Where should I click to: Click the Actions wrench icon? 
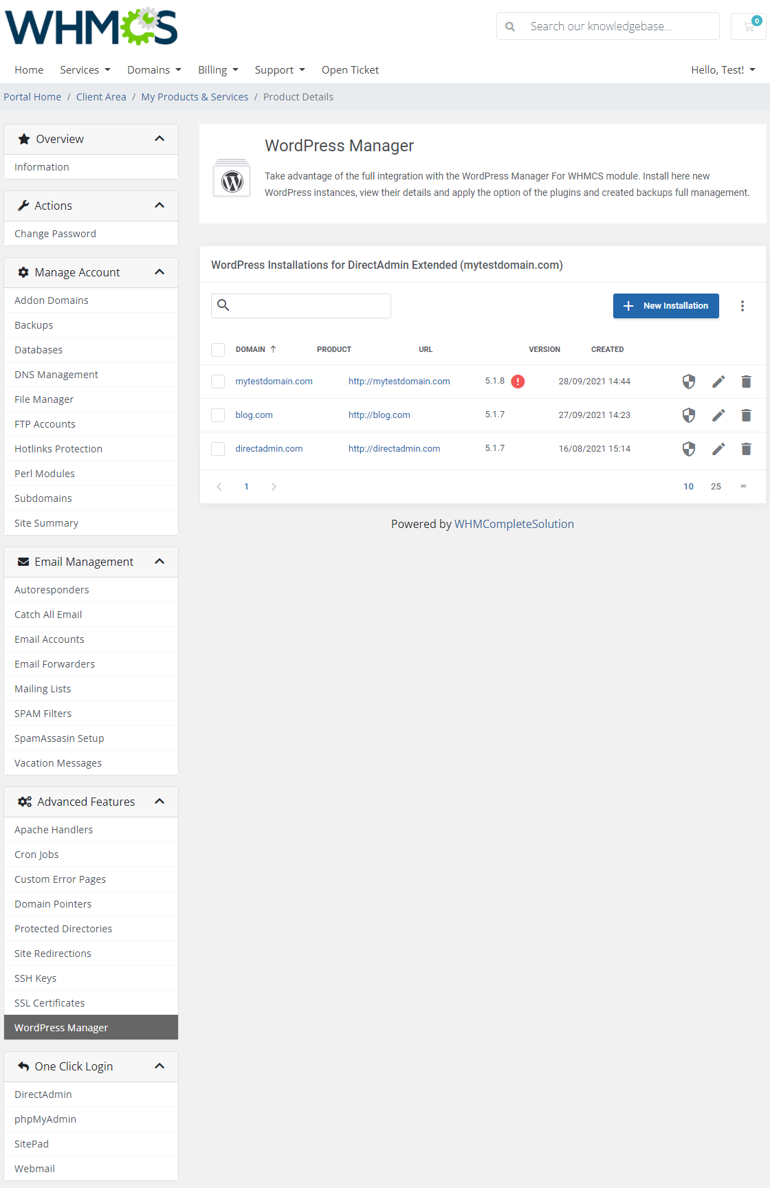[x=23, y=206]
